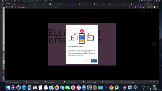The image size is (162, 91).
Task: Share the photo with the share icon
Action: (x=139, y=11)
